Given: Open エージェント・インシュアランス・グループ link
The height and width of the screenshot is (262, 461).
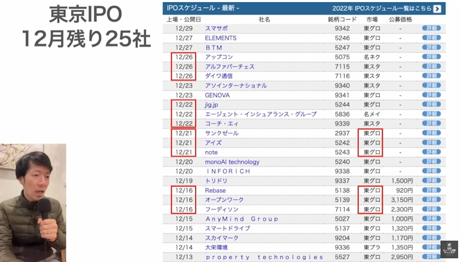Looking at the screenshot, I should click(261, 114).
